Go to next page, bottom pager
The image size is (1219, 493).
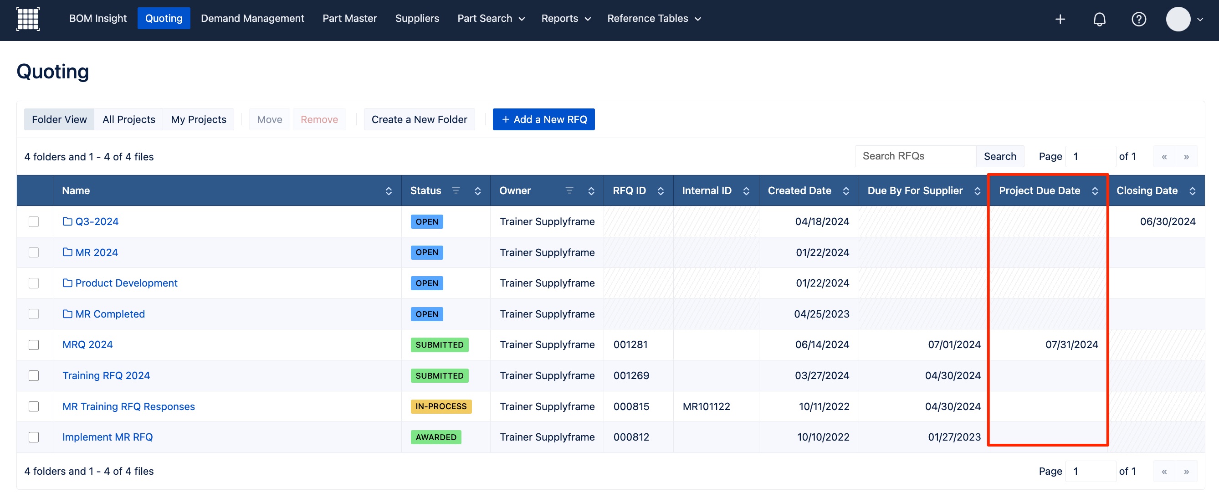pos(1186,471)
